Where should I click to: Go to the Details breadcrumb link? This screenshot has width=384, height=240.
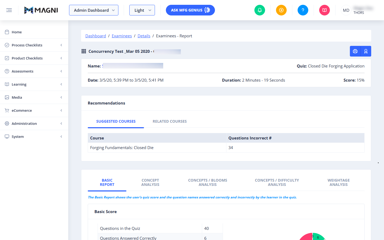click(144, 36)
